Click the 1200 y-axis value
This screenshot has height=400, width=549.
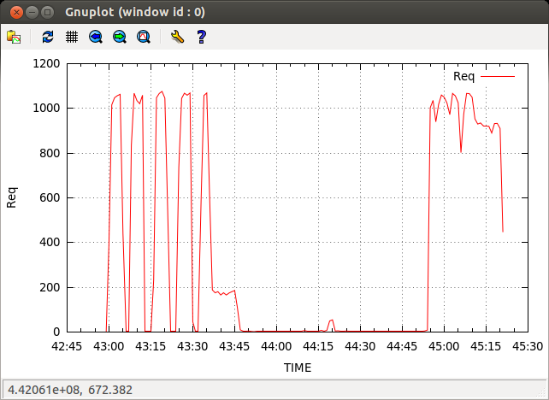46,64
